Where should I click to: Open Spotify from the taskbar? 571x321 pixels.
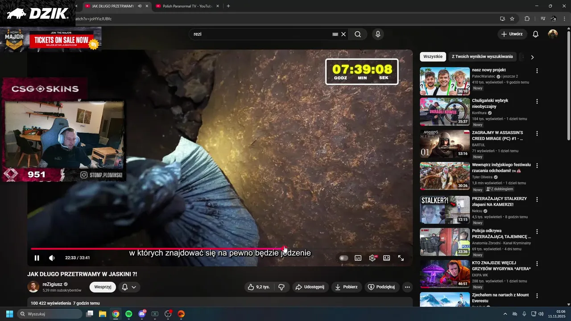[129, 314]
